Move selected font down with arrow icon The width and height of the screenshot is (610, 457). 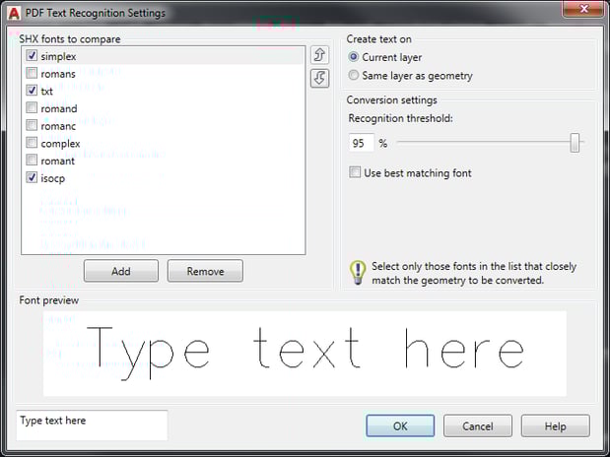pyautogui.click(x=320, y=78)
